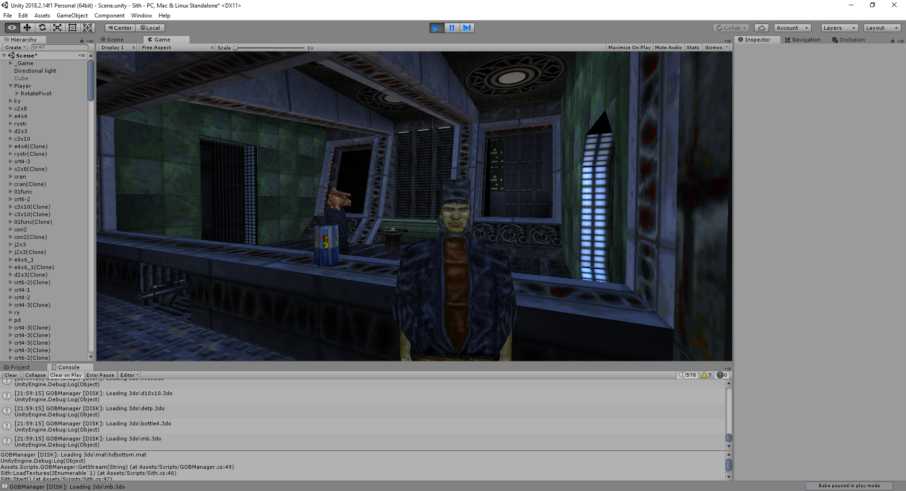Select the Rotate tool
This screenshot has height=491, width=906.
[42, 28]
